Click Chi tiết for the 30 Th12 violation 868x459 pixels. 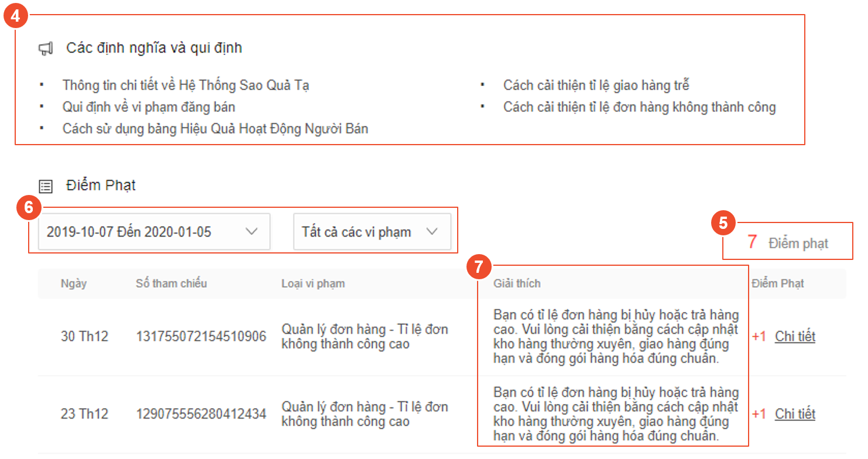click(795, 337)
